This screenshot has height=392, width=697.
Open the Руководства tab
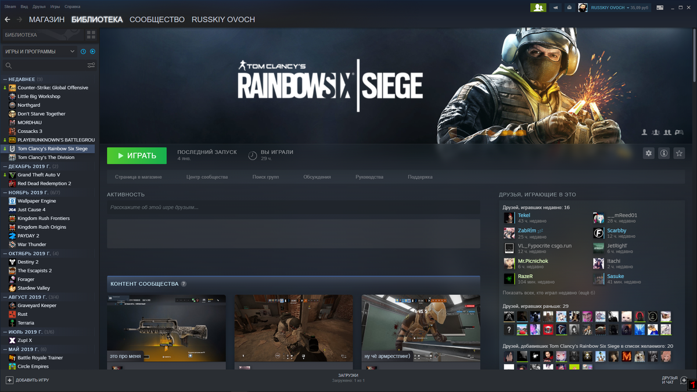[369, 177]
